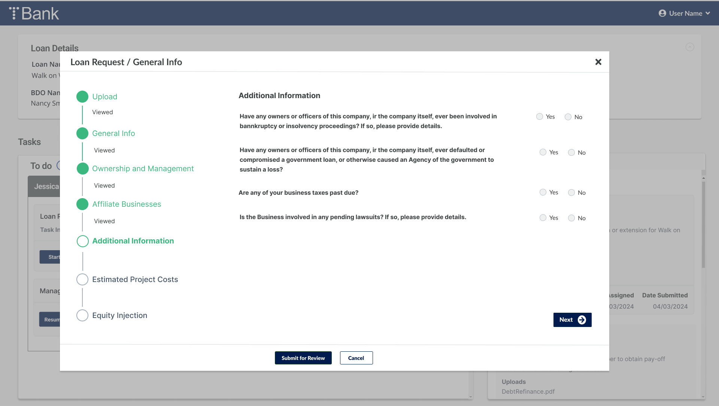Click Submit for Review

tap(303, 358)
